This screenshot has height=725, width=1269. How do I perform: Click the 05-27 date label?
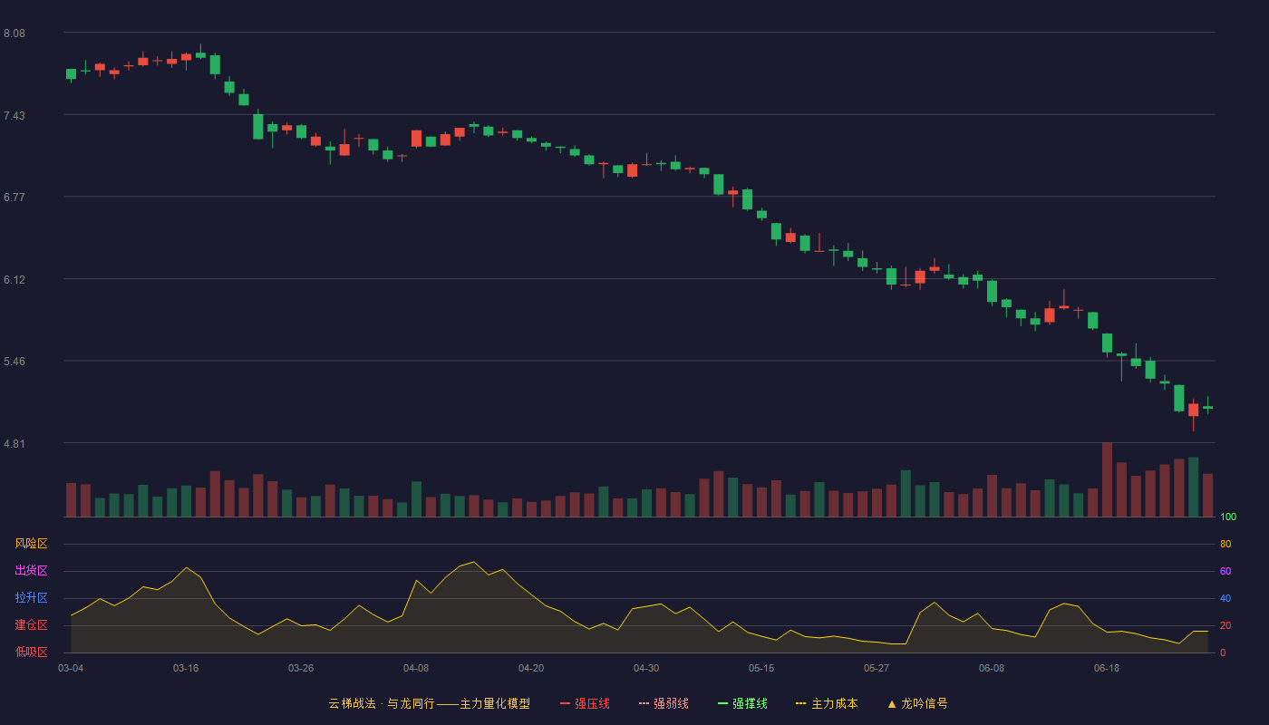(x=877, y=668)
